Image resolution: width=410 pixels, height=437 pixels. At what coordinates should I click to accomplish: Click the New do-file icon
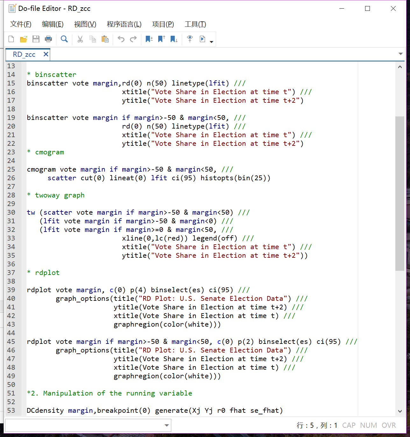tap(11, 39)
